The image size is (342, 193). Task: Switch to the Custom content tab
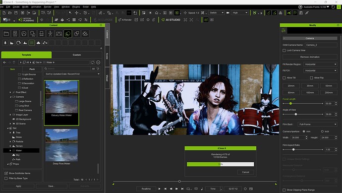click(x=77, y=55)
